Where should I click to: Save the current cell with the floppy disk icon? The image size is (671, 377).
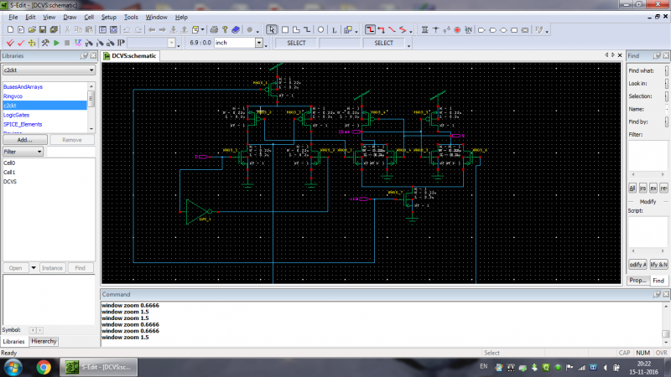point(43,30)
